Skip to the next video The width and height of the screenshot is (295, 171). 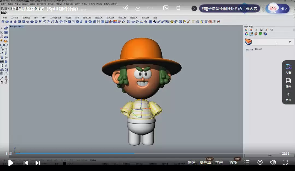tap(37, 163)
